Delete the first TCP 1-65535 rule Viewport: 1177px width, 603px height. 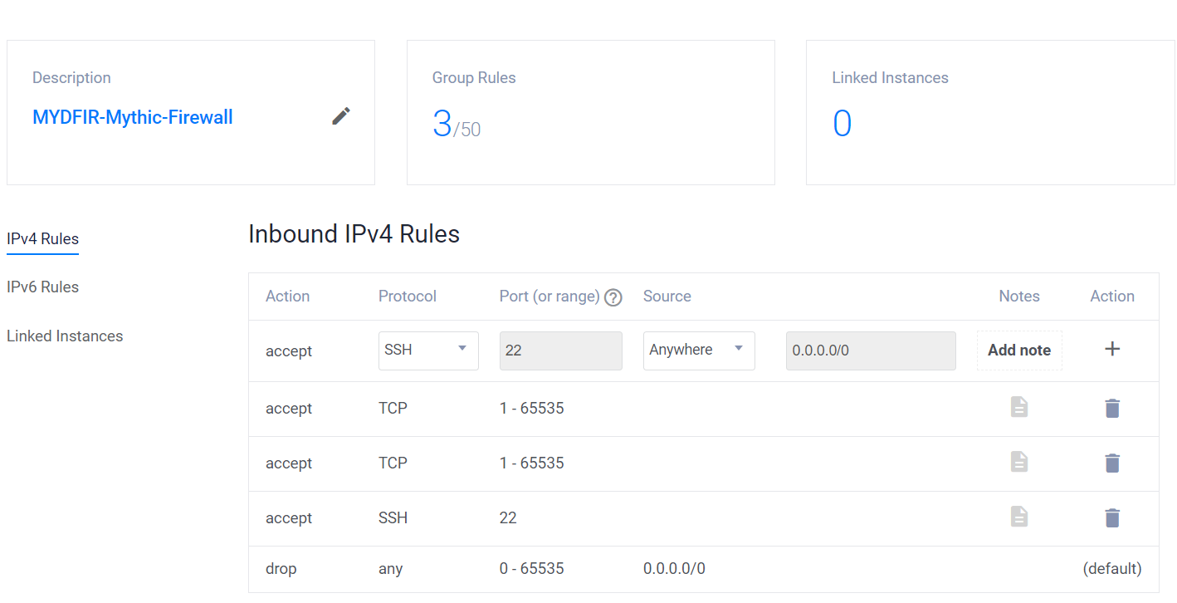(1112, 408)
